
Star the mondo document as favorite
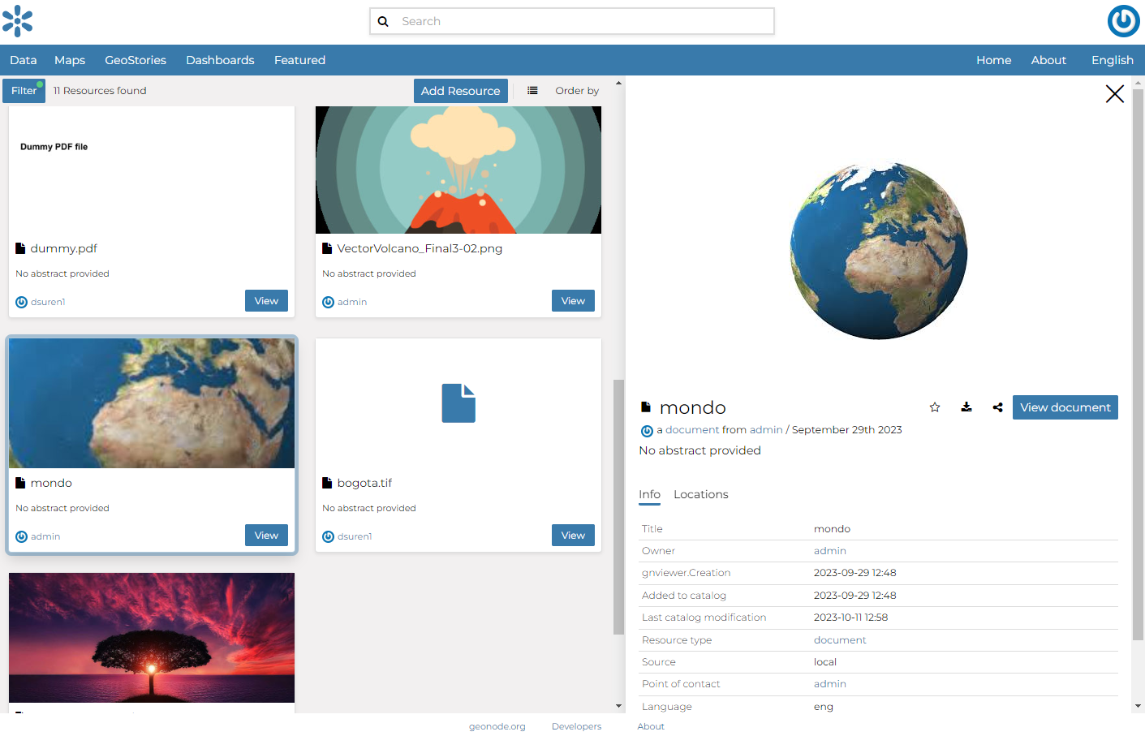(x=935, y=407)
